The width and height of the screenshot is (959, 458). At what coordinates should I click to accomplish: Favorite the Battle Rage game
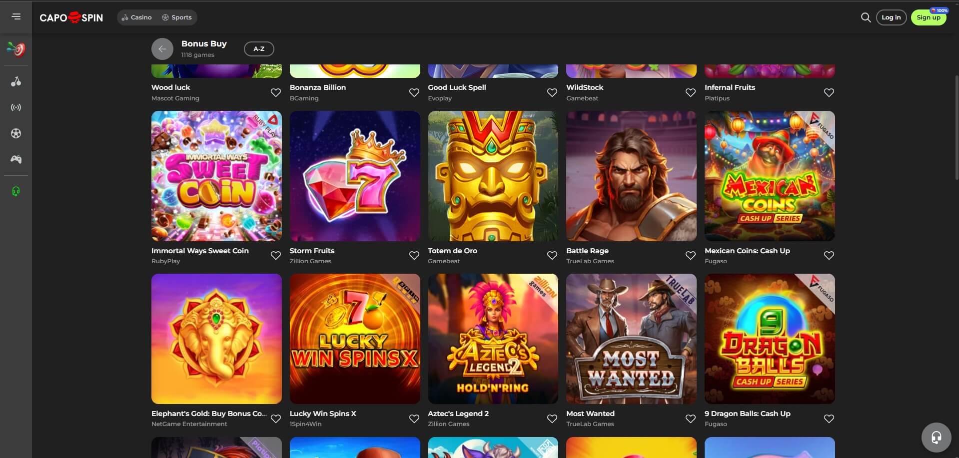pos(691,255)
